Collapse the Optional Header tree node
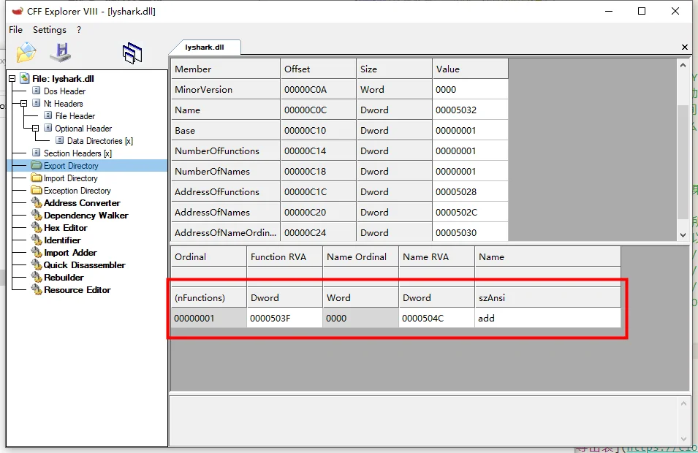The image size is (698, 453). (36, 129)
